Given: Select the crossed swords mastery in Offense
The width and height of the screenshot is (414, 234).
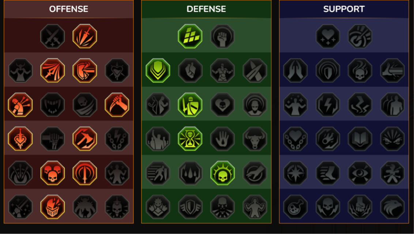Looking at the screenshot, I should tap(53, 37).
